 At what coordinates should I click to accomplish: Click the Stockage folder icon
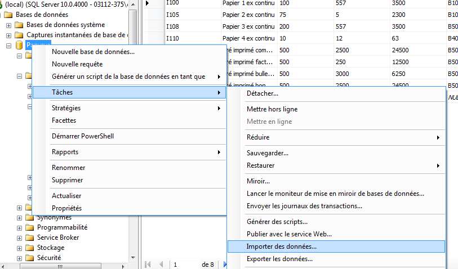30,248
